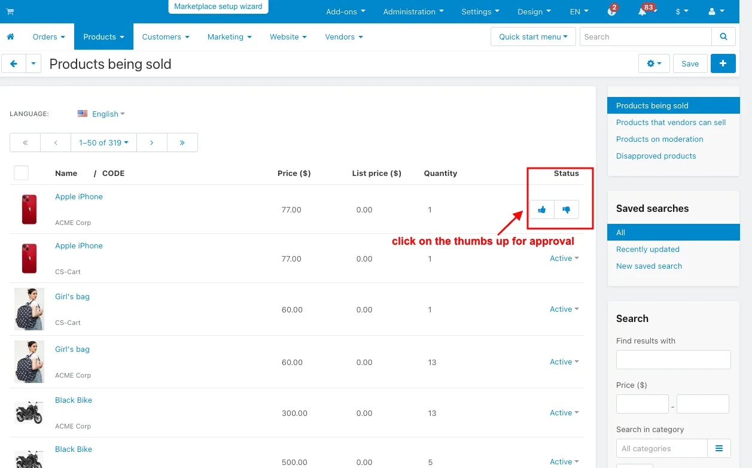Click the Save button
The image size is (752, 468).
coord(690,63)
